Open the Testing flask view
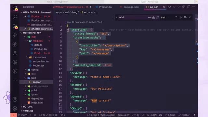The image size is (208, 117). tap(15, 53)
